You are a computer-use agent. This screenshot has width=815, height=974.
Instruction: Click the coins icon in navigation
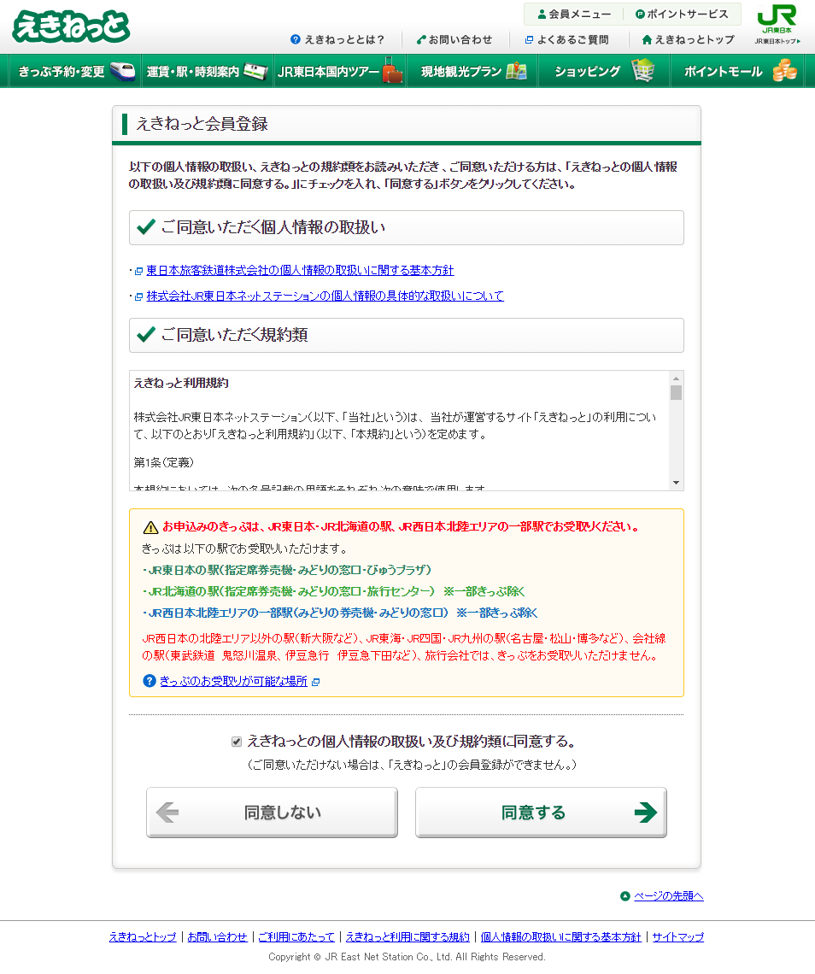(x=785, y=70)
